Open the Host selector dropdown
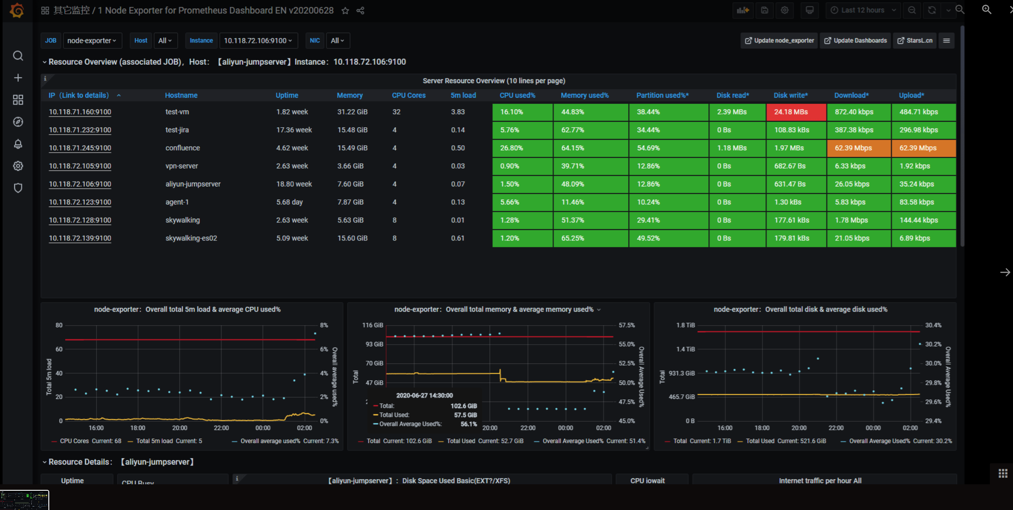The width and height of the screenshot is (1013, 510). pyautogui.click(x=165, y=40)
